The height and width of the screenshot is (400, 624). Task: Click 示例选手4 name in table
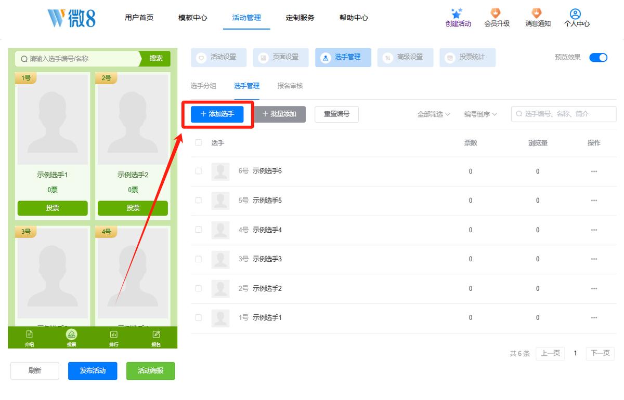point(267,230)
